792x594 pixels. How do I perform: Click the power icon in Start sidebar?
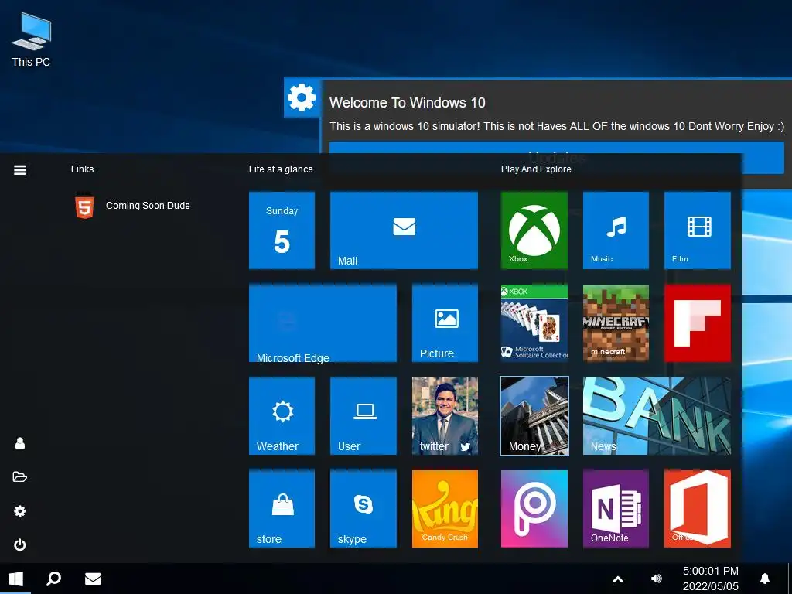coord(19,545)
